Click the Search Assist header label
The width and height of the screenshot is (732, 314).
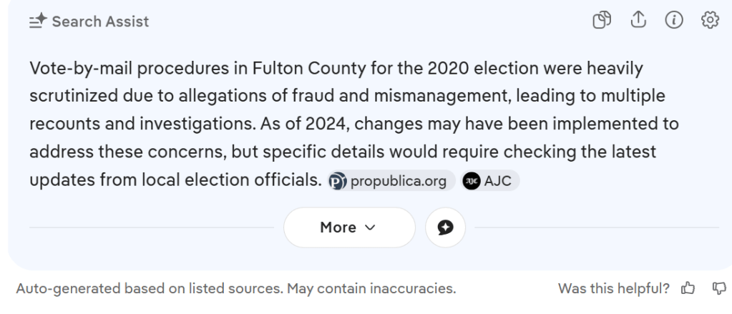[x=100, y=21]
